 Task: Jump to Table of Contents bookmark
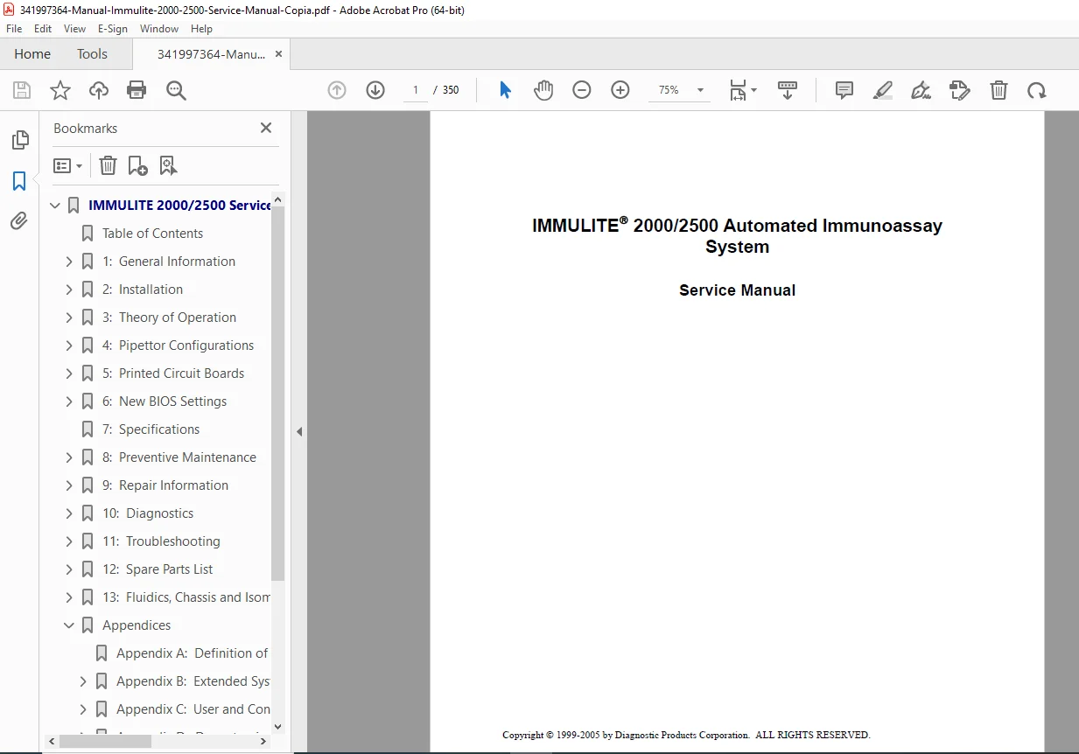pyautogui.click(x=152, y=234)
